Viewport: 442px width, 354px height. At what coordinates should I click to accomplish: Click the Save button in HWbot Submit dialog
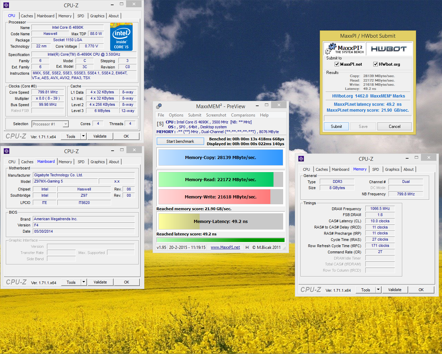tap(363, 127)
